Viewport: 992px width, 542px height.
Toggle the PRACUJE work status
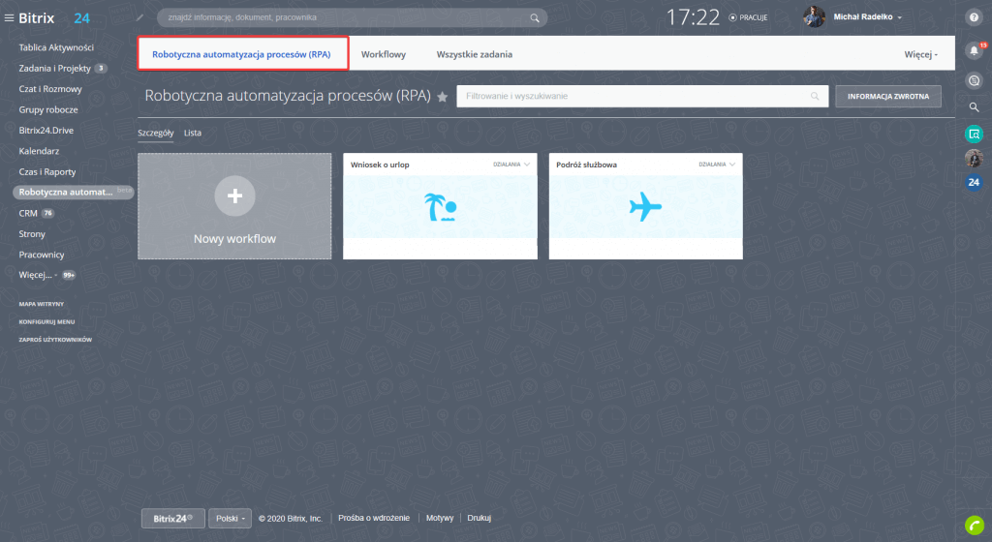pyautogui.click(x=747, y=17)
